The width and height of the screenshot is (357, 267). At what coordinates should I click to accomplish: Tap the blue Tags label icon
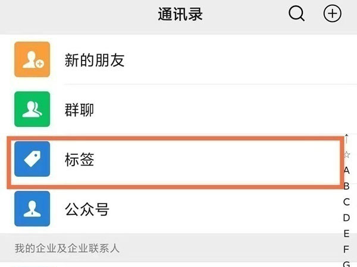32,160
